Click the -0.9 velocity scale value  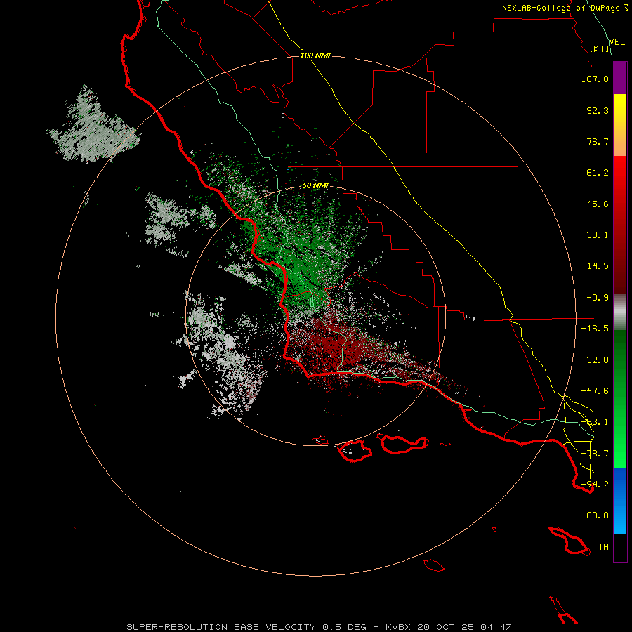[598, 298]
